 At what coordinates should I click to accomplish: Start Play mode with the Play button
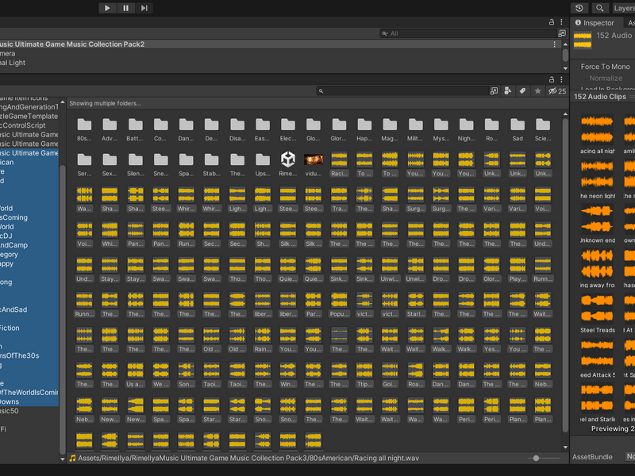coord(107,8)
